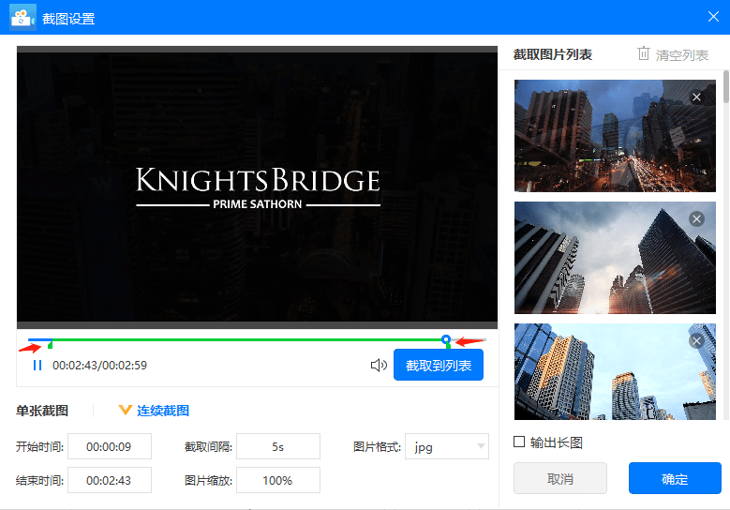Pause the video playback
This screenshot has height=510, width=730.
(37, 365)
